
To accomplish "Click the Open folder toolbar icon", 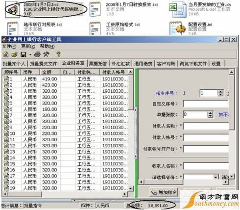I will 14,54.
